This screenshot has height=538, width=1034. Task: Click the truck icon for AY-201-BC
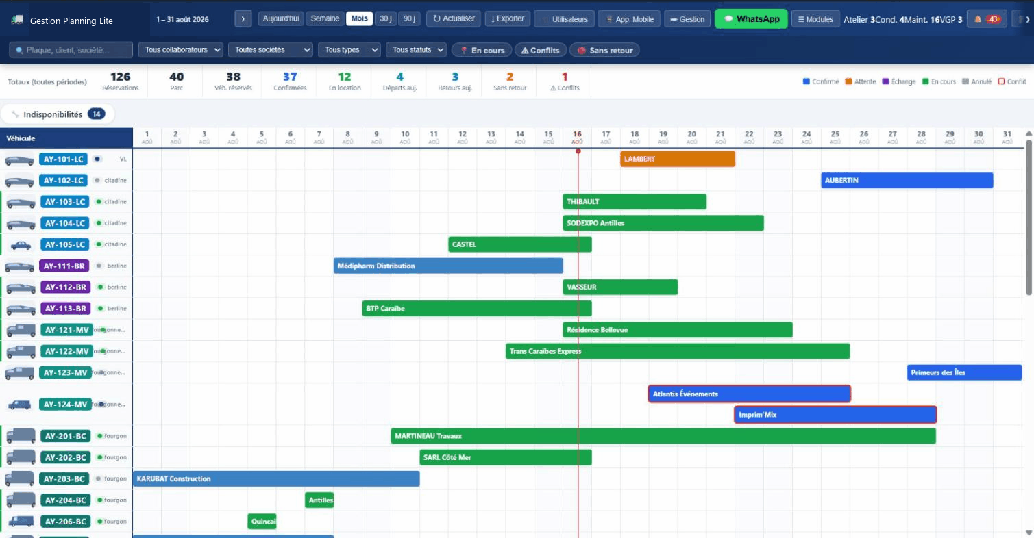[21, 436]
